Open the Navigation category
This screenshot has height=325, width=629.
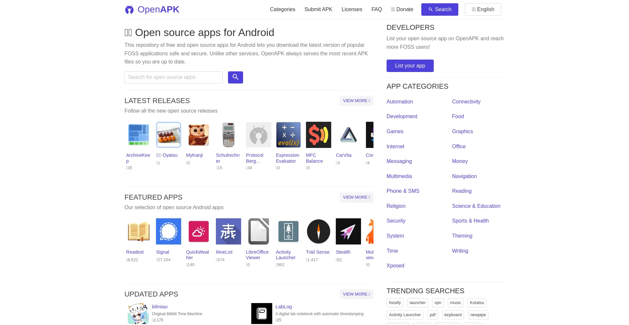(x=464, y=176)
